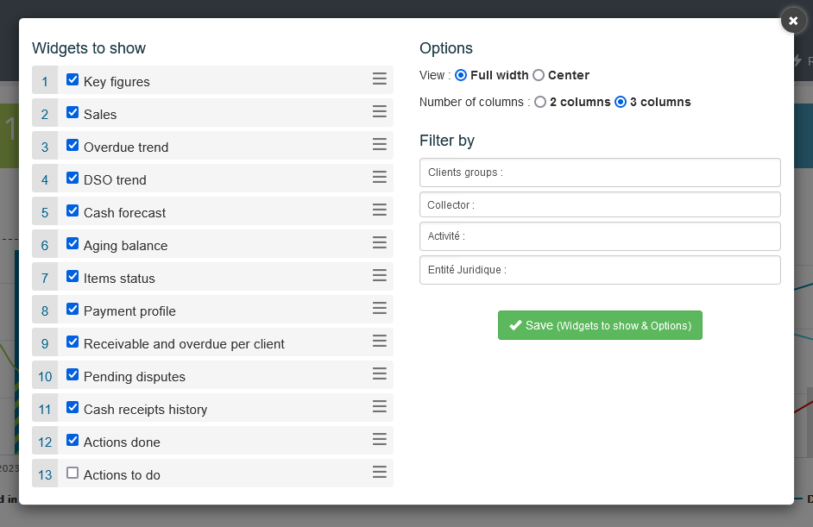Close the widget settings dialog
This screenshot has width=813, height=527.
pyautogui.click(x=793, y=21)
